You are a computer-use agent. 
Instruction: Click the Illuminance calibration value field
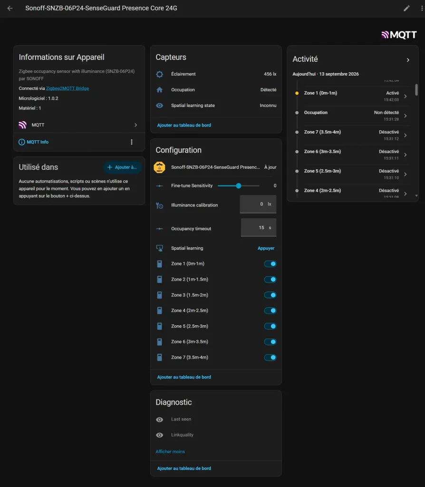(258, 204)
